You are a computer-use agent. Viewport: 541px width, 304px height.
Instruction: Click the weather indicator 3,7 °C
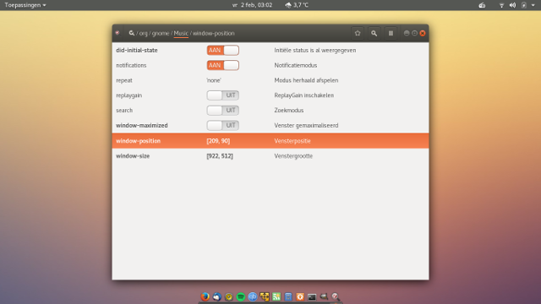point(297,5)
